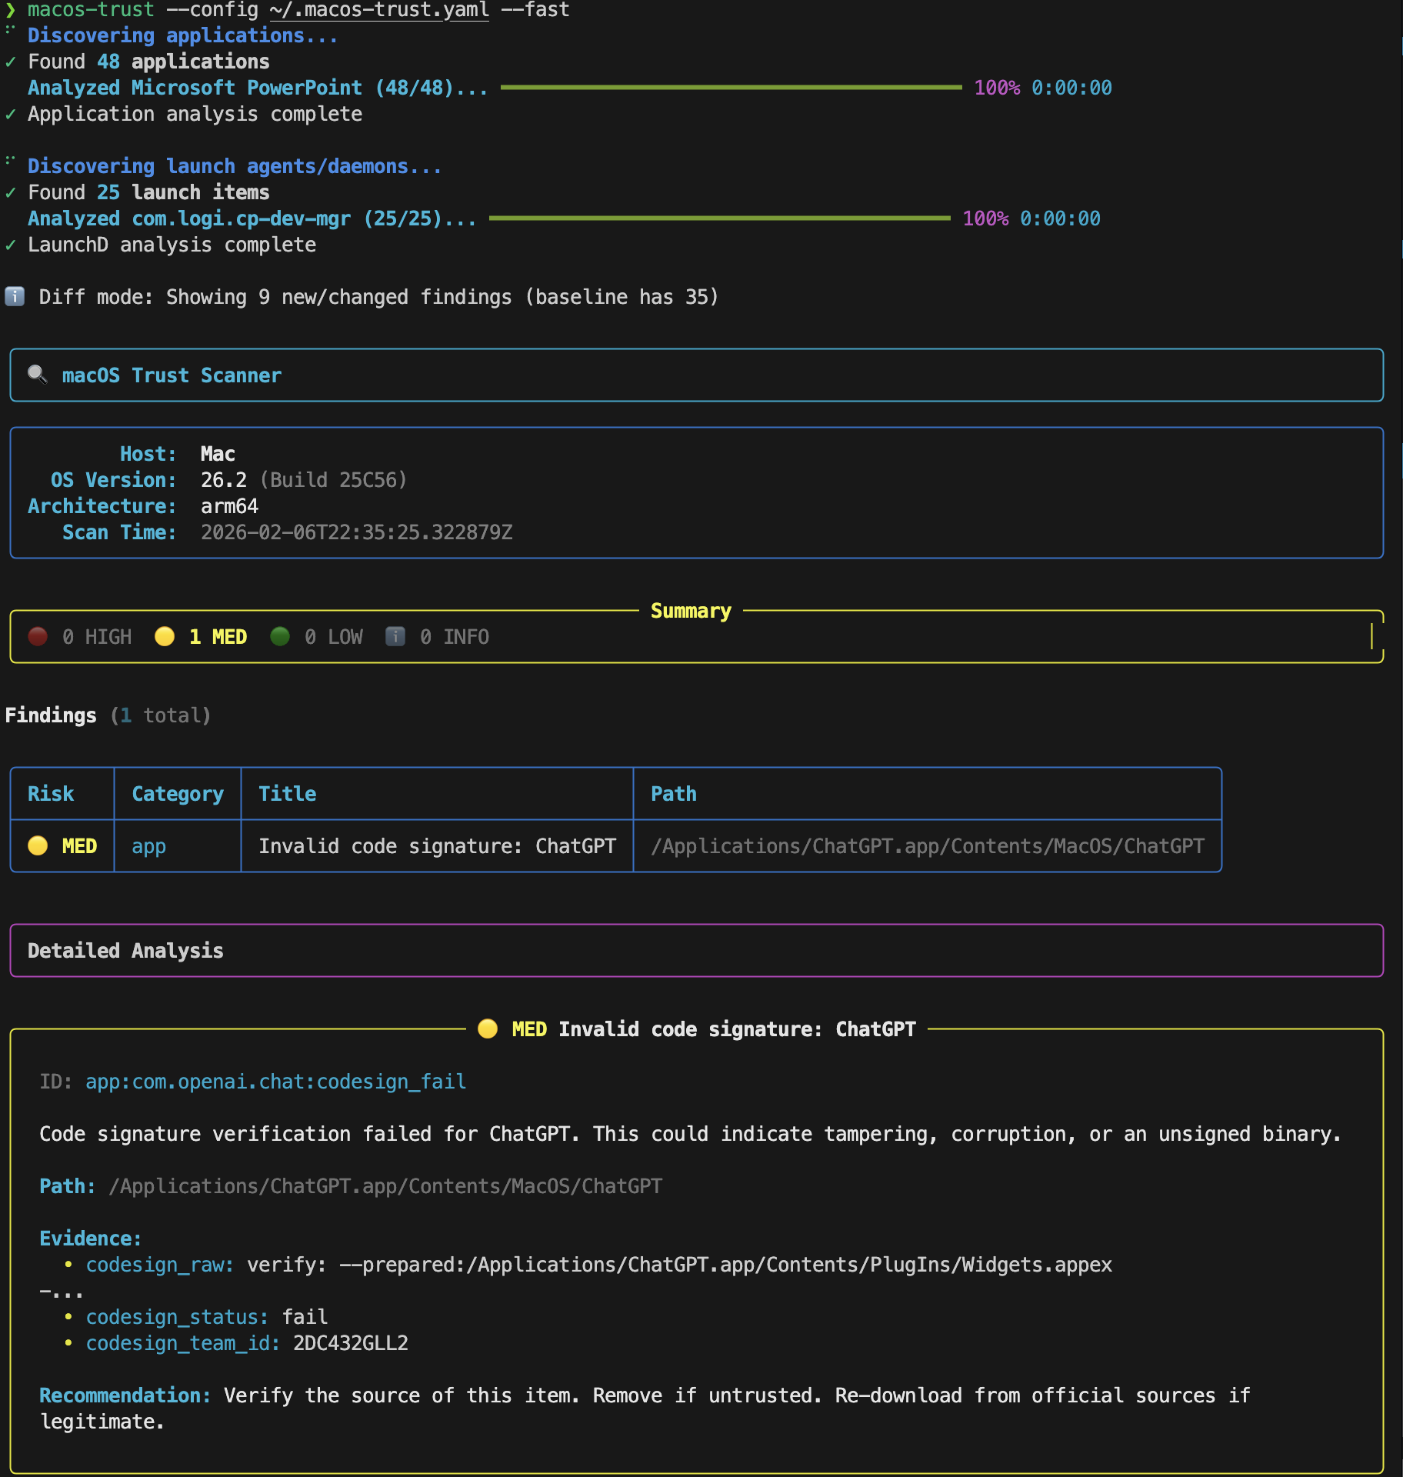This screenshot has width=1403, height=1477.
Task: Click the info icon before Diff mode
Action: pyautogui.click(x=15, y=296)
